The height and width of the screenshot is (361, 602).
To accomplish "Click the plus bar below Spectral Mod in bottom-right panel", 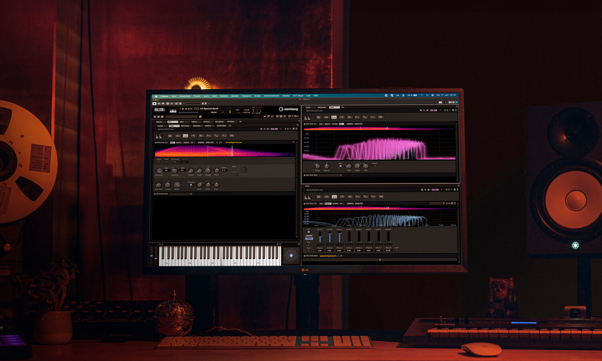I will pos(380,260).
